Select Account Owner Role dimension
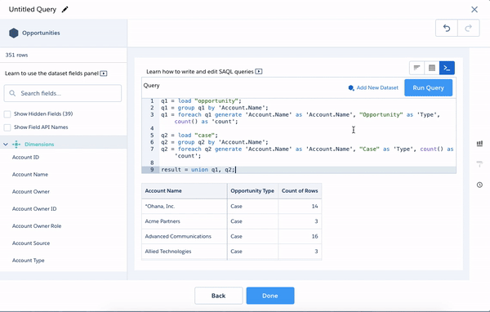The height and width of the screenshot is (312, 490). (37, 226)
